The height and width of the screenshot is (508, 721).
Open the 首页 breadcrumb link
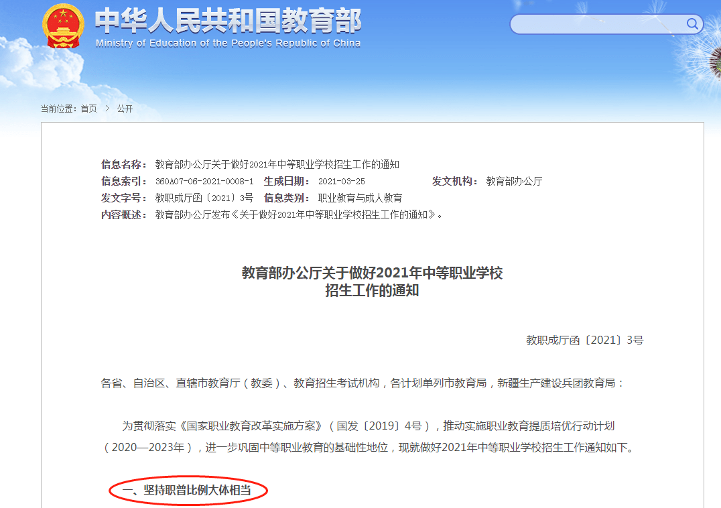pos(88,109)
